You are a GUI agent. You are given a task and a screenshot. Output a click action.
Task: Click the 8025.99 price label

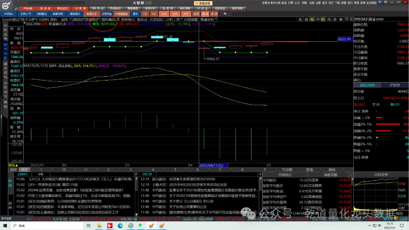345,39
